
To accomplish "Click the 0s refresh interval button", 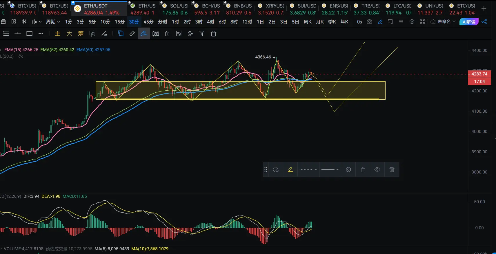I will point(359,22).
